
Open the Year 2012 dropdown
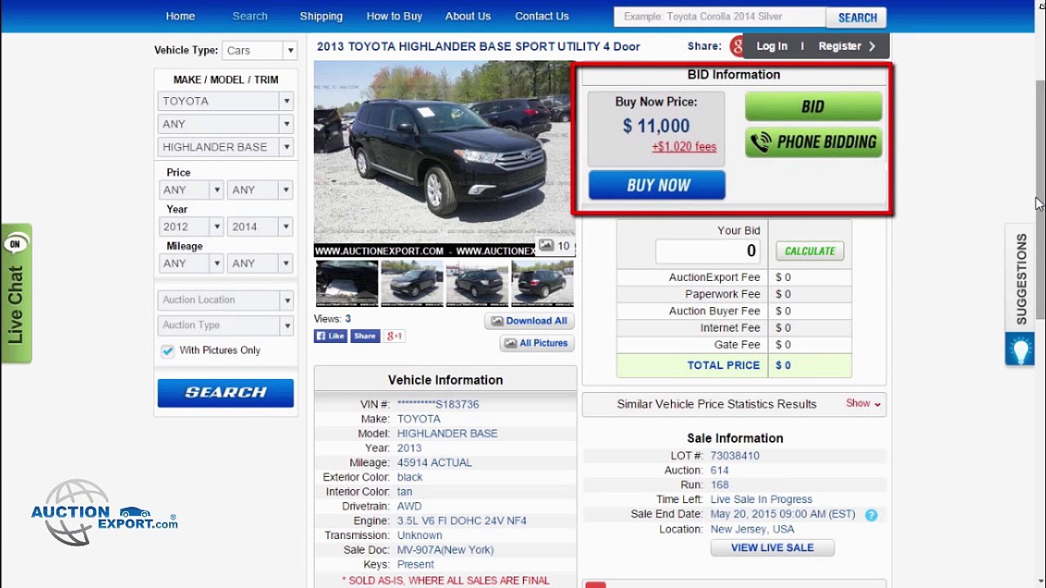tap(191, 227)
